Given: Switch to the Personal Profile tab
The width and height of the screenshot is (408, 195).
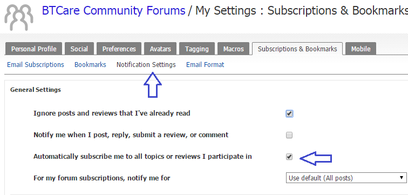Looking at the screenshot, I should pyautogui.click(x=33, y=49).
